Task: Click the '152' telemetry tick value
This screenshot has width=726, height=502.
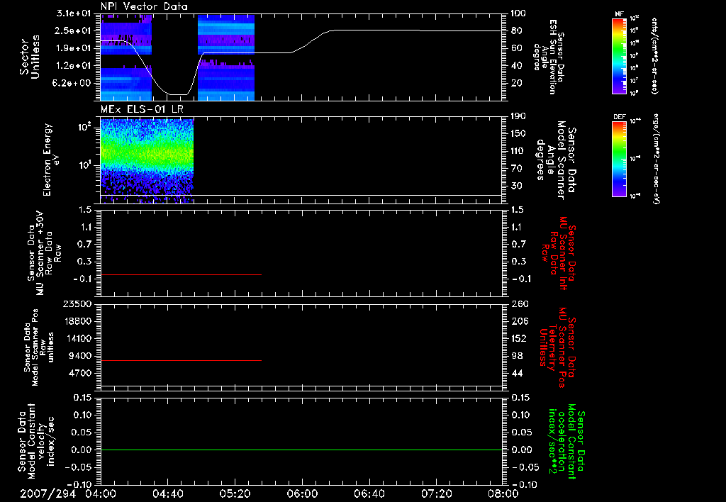Action: coord(520,338)
